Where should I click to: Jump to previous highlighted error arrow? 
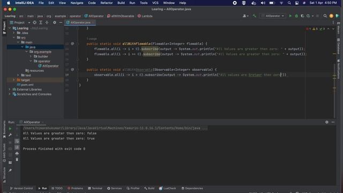pos(329,29)
